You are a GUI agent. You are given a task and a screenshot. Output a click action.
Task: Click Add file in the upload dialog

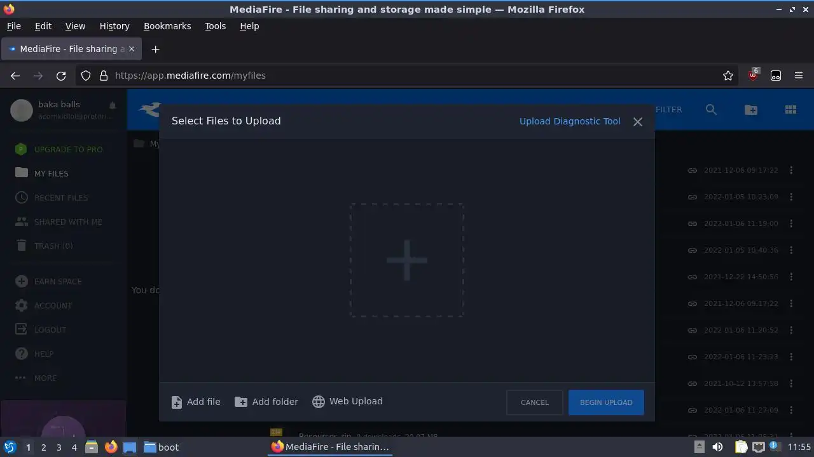coord(196,402)
